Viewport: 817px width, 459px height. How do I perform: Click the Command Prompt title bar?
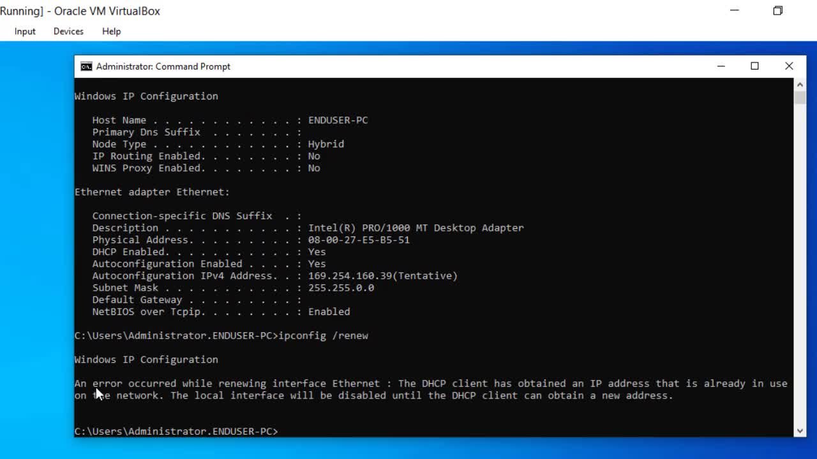(383, 66)
